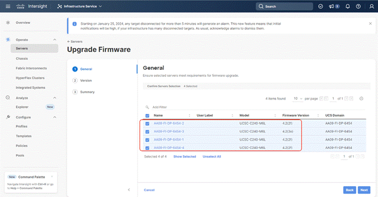Select Servers in the sidebar
The height and width of the screenshot is (197, 378).
35,48
